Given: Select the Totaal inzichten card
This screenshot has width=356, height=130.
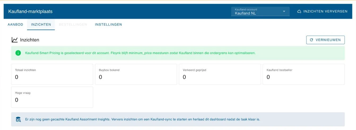Looking at the screenshot, I should [x=52, y=74].
